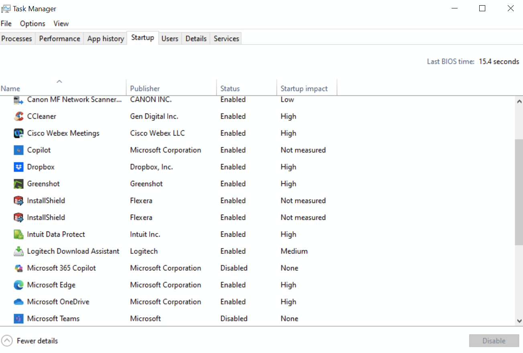Image resolution: width=523 pixels, height=353 pixels.
Task: Open the View menu
Action: click(61, 24)
